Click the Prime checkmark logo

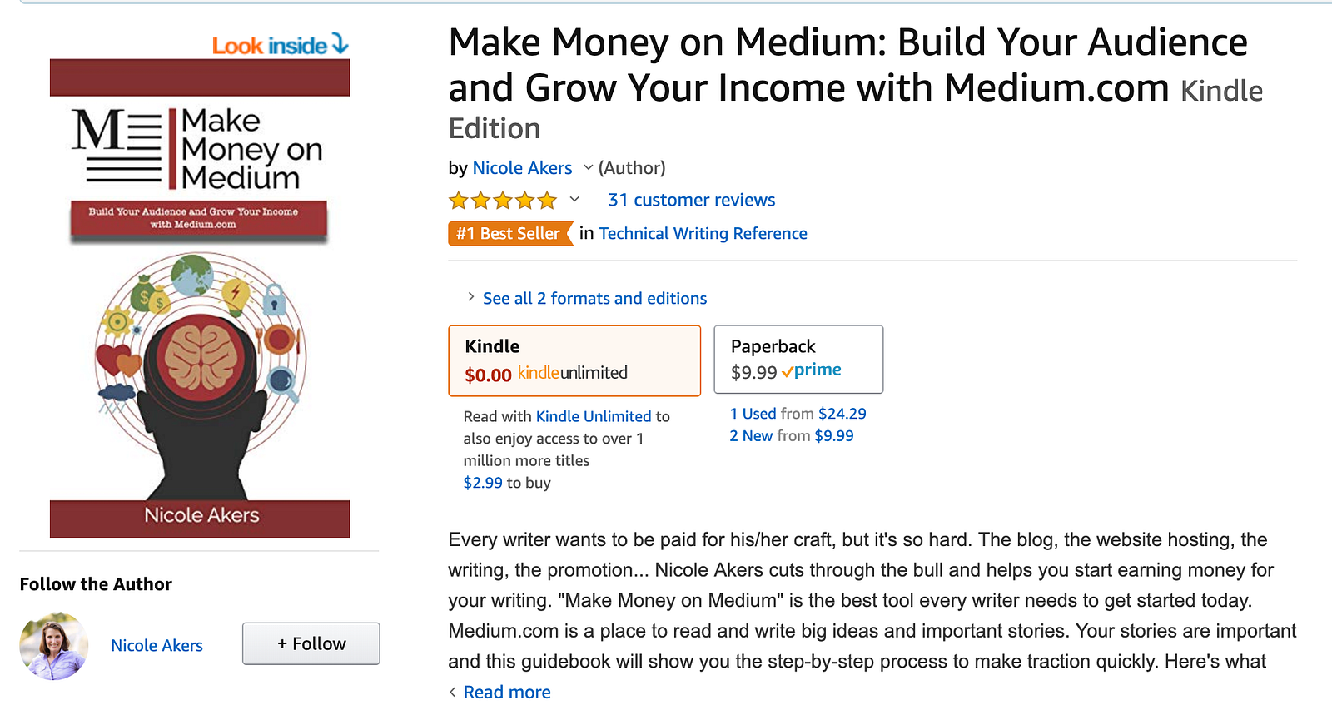pyautogui.click(x=812, y=371)
